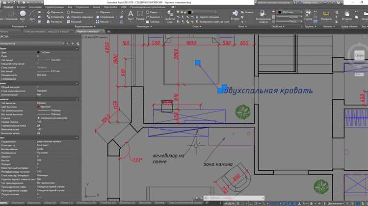Click the Table (Таблица) tool
The height and width of the screenshot is (206, 368).
click(x=152, y=22)
